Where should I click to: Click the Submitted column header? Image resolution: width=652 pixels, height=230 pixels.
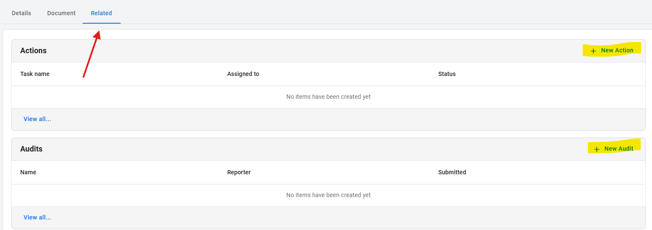tap(452, 172)
